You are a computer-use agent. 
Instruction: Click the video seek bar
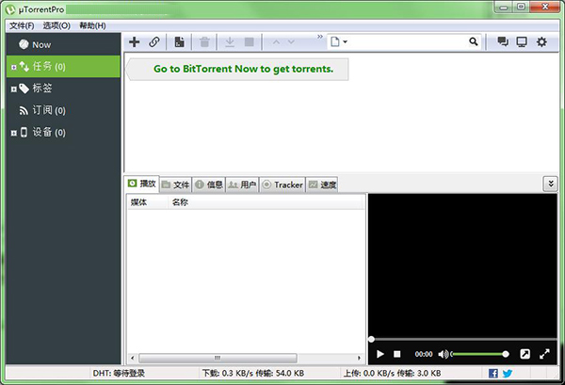point(462,339)
